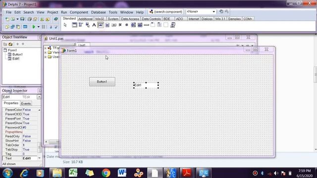Click the Windows Start button
The image size is (317, 178).
pyautogui.click(x=7, y=173)
